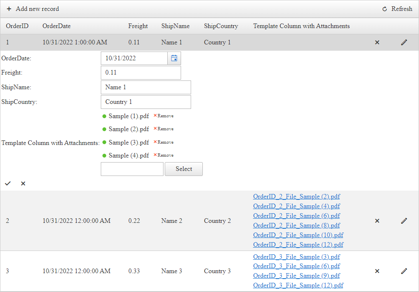Screen dimensions: 419x292
Task: Click the Name 2 cell
Action: 172,221
